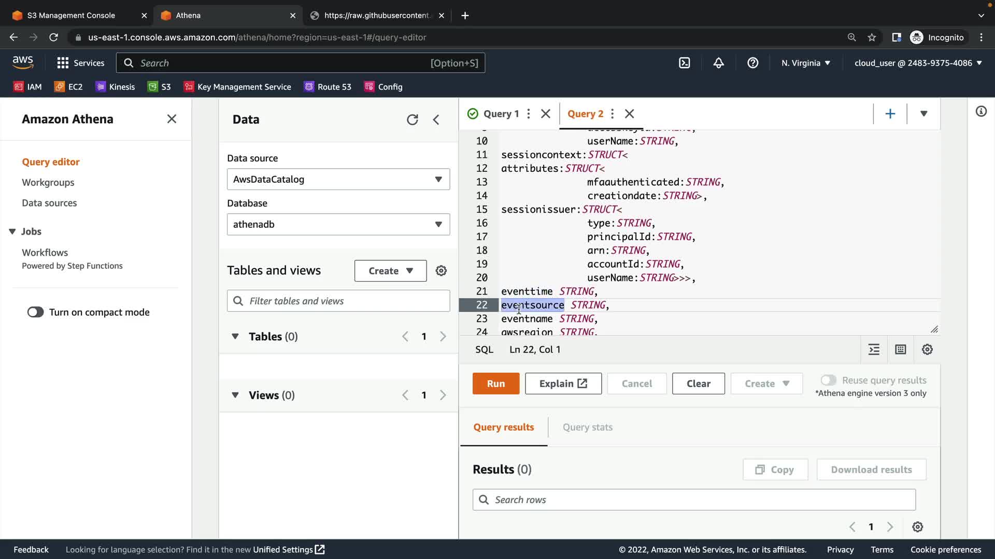
Task: Open Workgroups in the sidebar
Action: [48, 182]
